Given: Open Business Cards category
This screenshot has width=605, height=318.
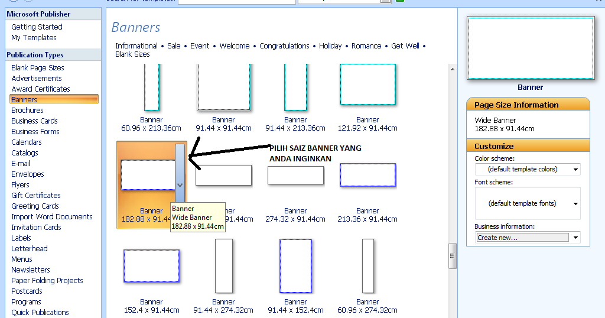Looking at the screenshot, I should click(34, 121).
